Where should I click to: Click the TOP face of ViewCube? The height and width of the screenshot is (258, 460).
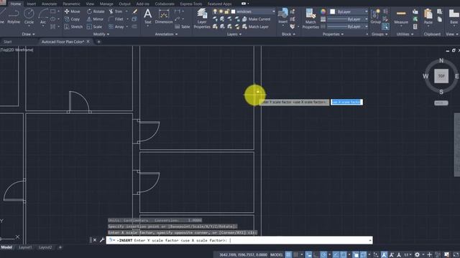441,76
